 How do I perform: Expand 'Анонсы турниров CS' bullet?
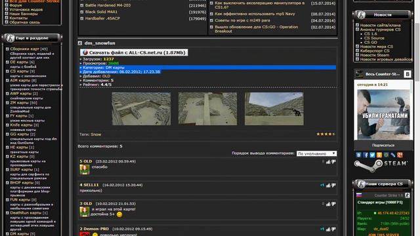coord(357,29)
